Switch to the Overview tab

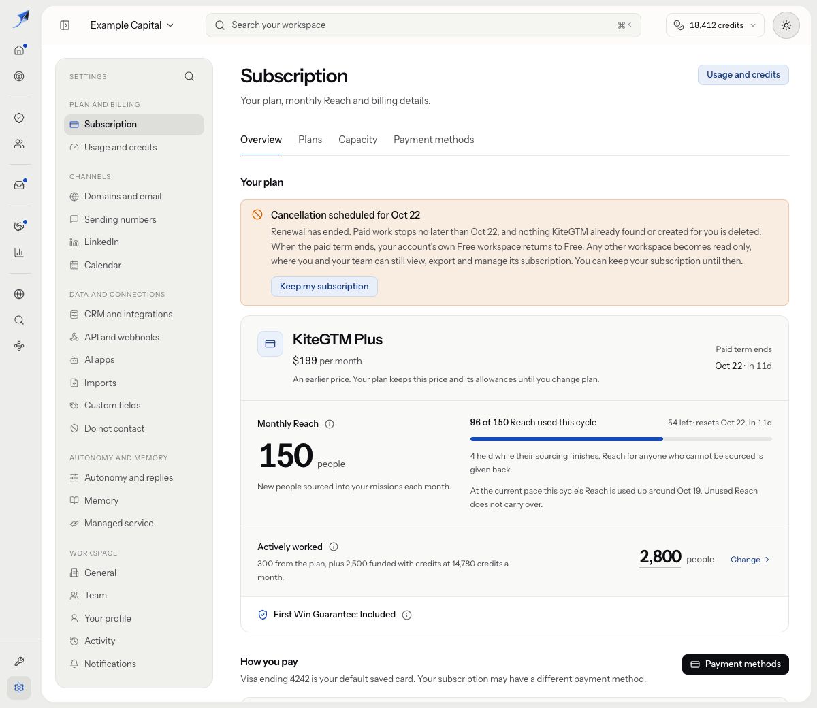(x=261, y=140)
